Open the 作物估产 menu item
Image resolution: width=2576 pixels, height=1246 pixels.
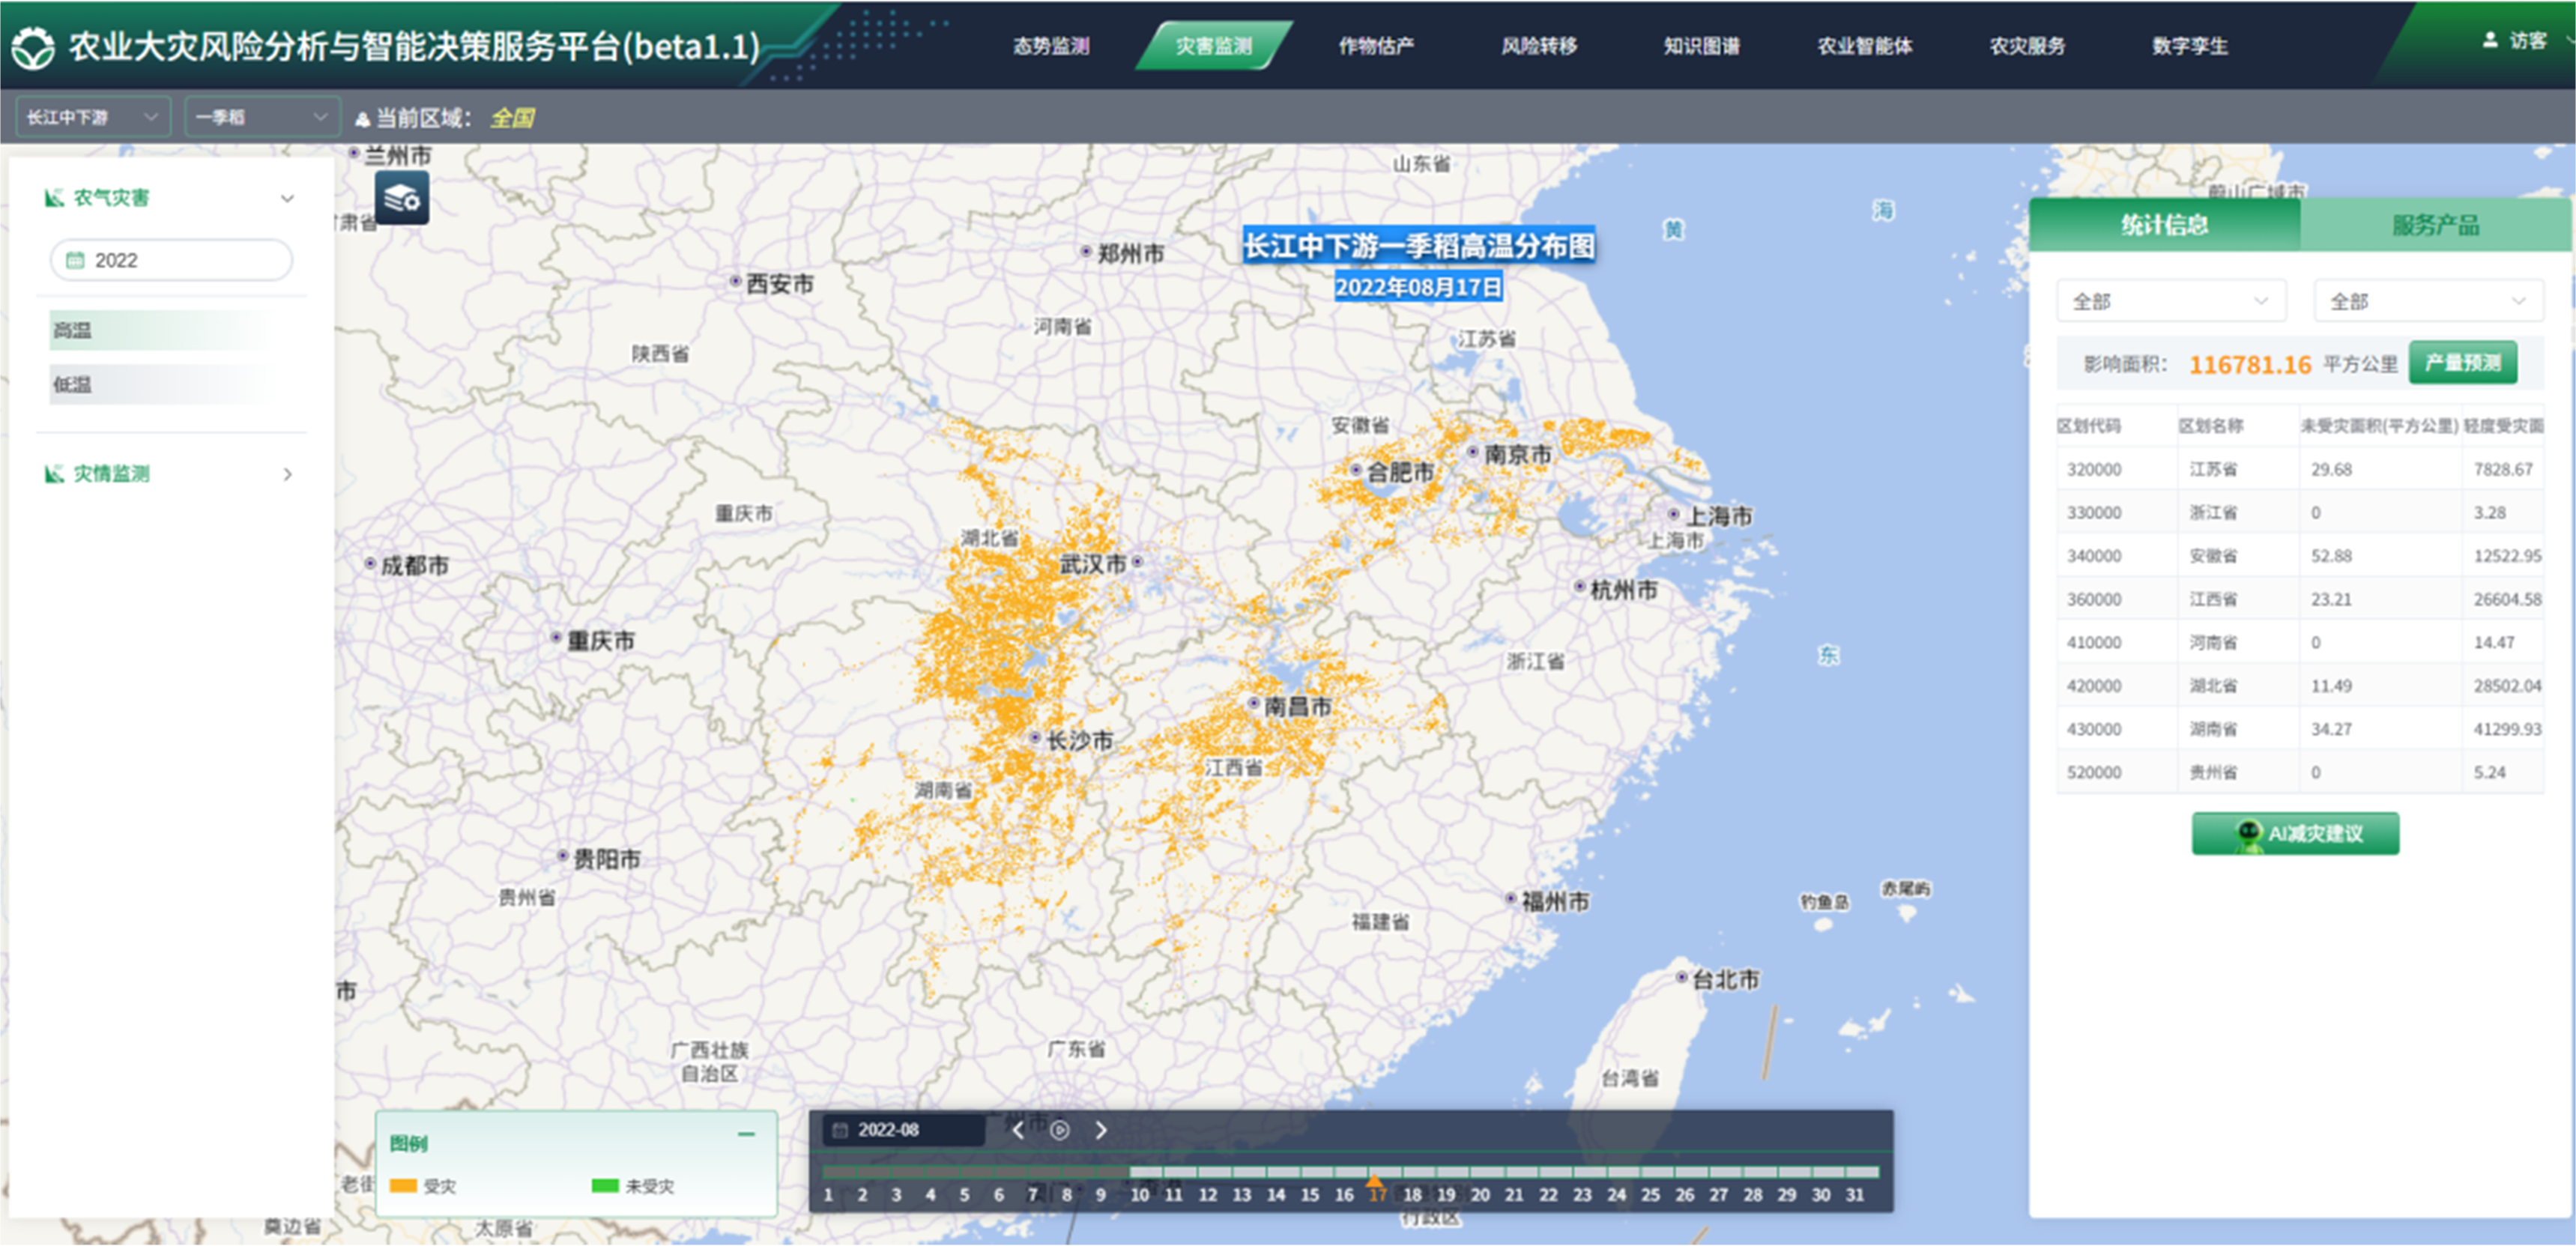tap(1376, 46)
